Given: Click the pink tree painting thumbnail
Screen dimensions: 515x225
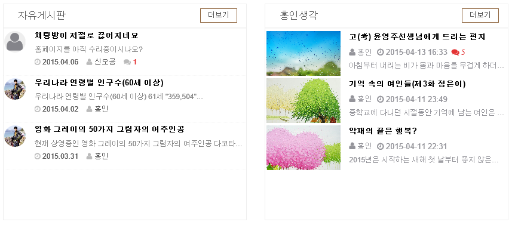Looking at the screenshot, I should coord(304,147).
